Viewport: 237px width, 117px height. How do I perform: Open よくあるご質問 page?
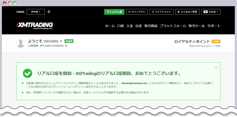[187, 12]
